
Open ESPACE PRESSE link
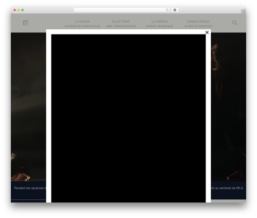point(198,22)
